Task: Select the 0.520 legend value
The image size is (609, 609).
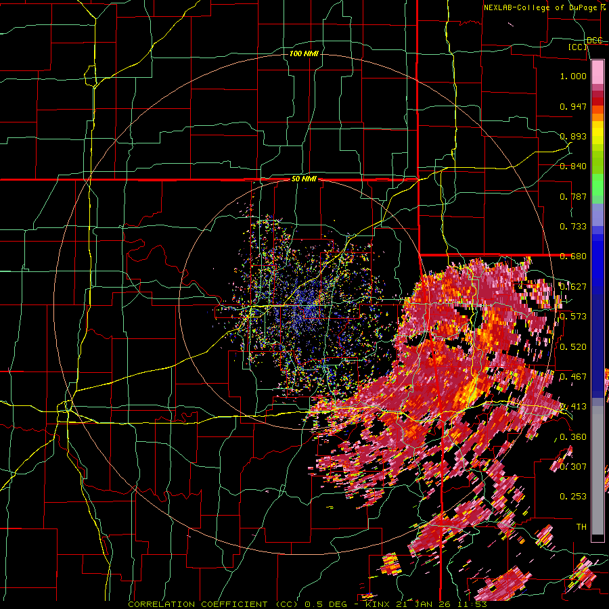Action: pyautogui.click(x=573, y=347)
